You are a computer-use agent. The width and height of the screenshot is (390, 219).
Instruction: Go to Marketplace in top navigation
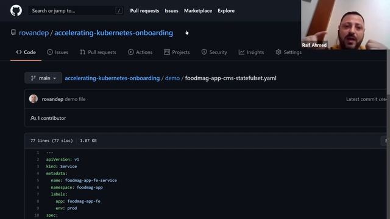198,11
